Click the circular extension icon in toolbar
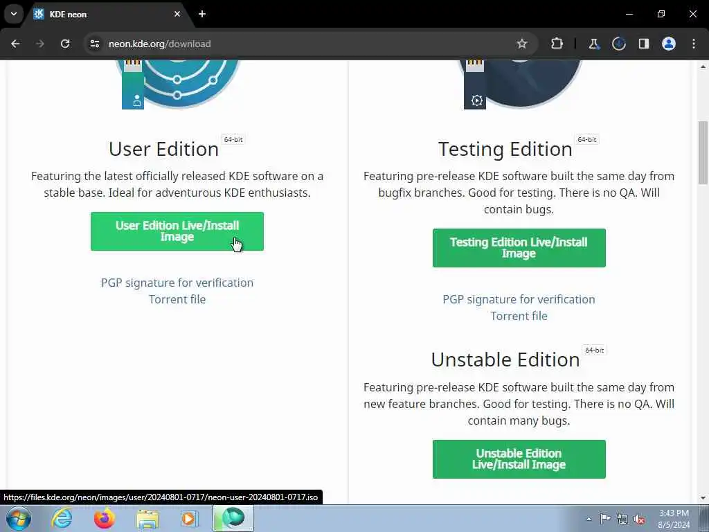The height and width of the screenshot is (532, 709). [x=618, y=44]
